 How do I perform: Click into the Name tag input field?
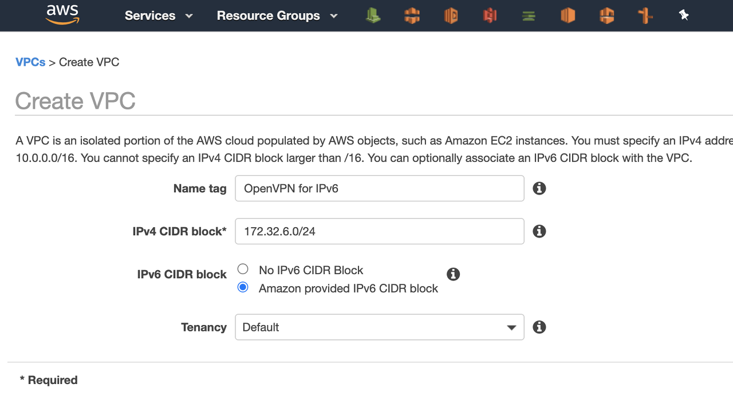point(380,188)
